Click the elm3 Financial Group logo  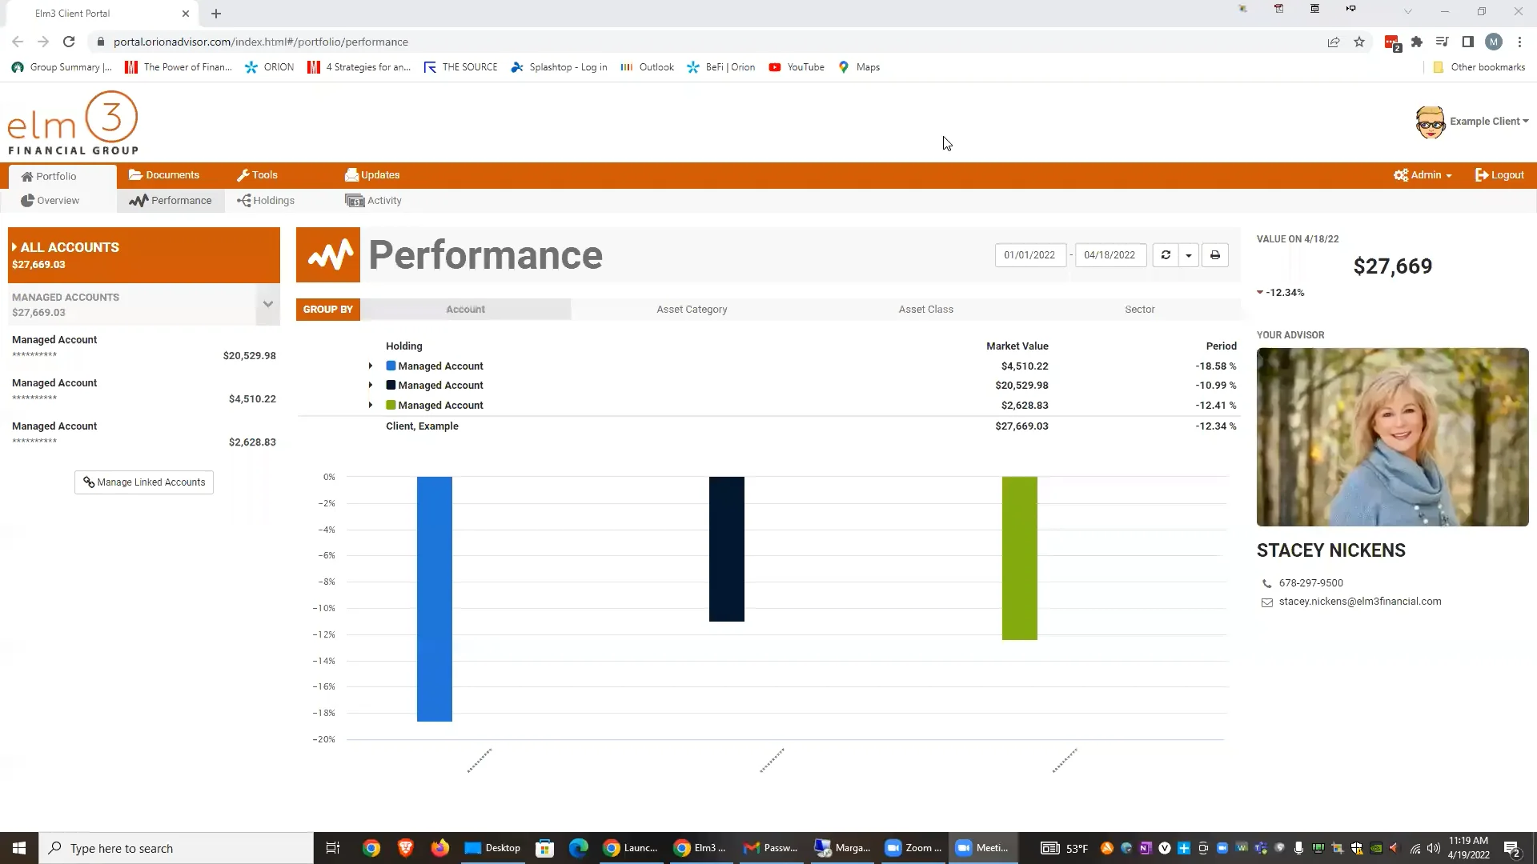73,122
